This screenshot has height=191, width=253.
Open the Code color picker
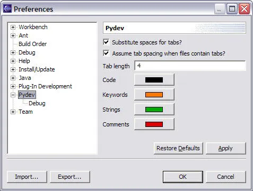154,80
